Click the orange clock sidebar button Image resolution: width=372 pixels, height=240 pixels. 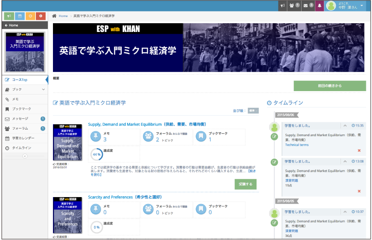point(30,16)
